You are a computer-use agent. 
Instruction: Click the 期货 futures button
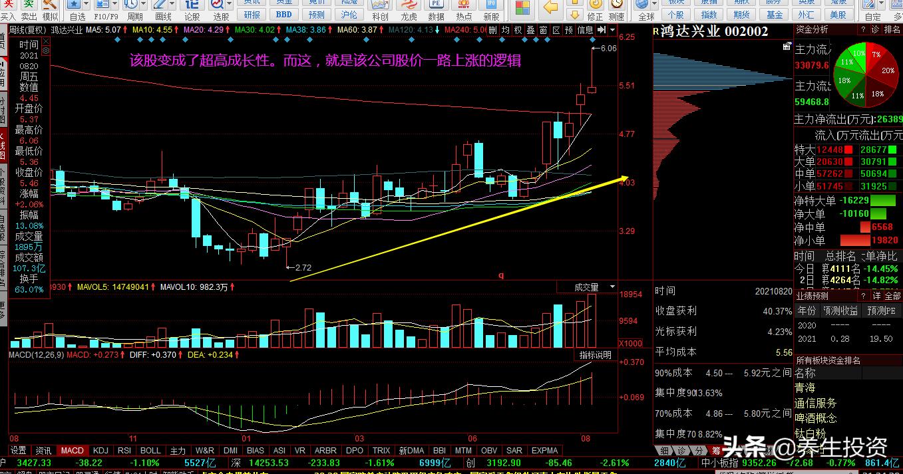click(741, 15)
